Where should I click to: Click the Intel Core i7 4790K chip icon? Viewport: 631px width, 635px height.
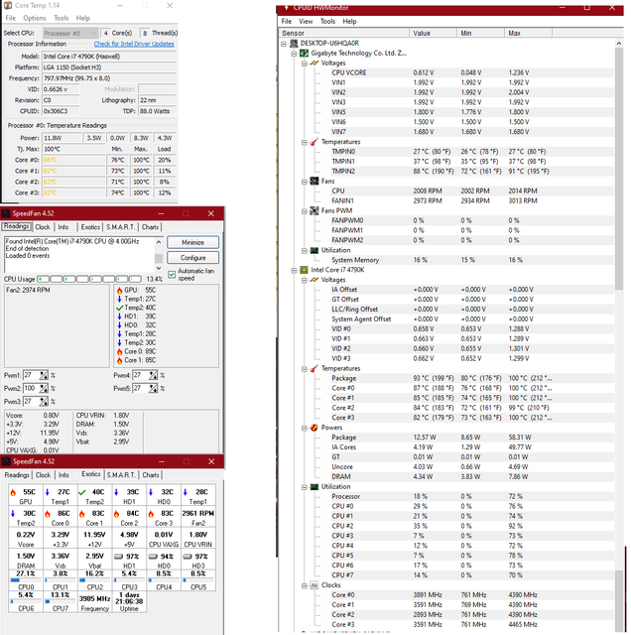coord(304,270)
